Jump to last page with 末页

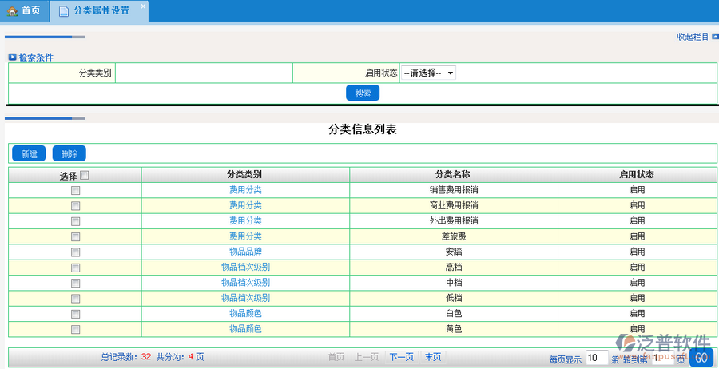432,357
